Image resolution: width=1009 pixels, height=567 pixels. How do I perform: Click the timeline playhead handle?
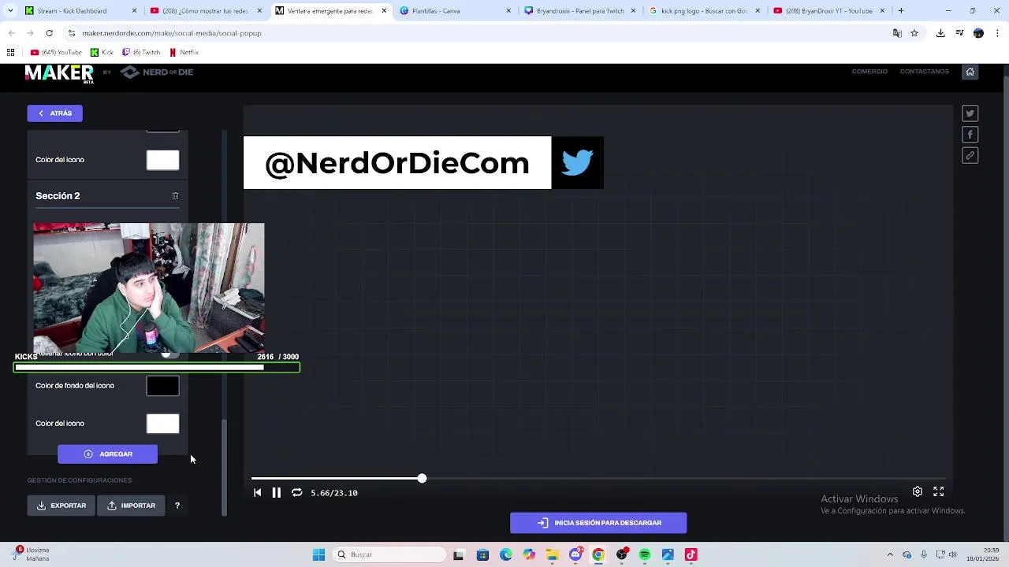(422, 479)
